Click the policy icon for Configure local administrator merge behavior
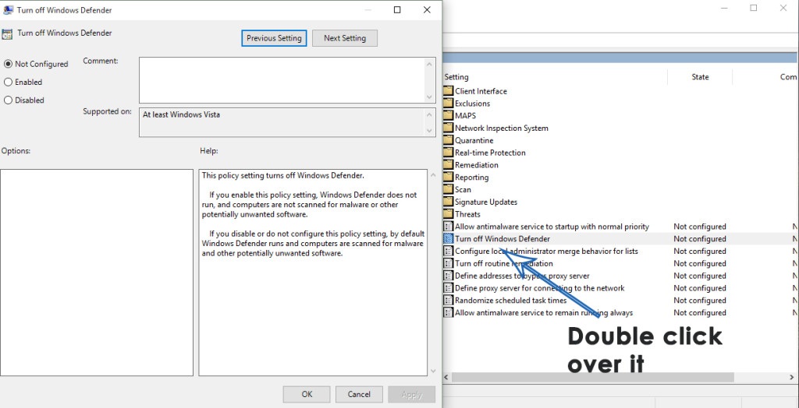Viewport: 799px width, 408px height. point(448,251)
